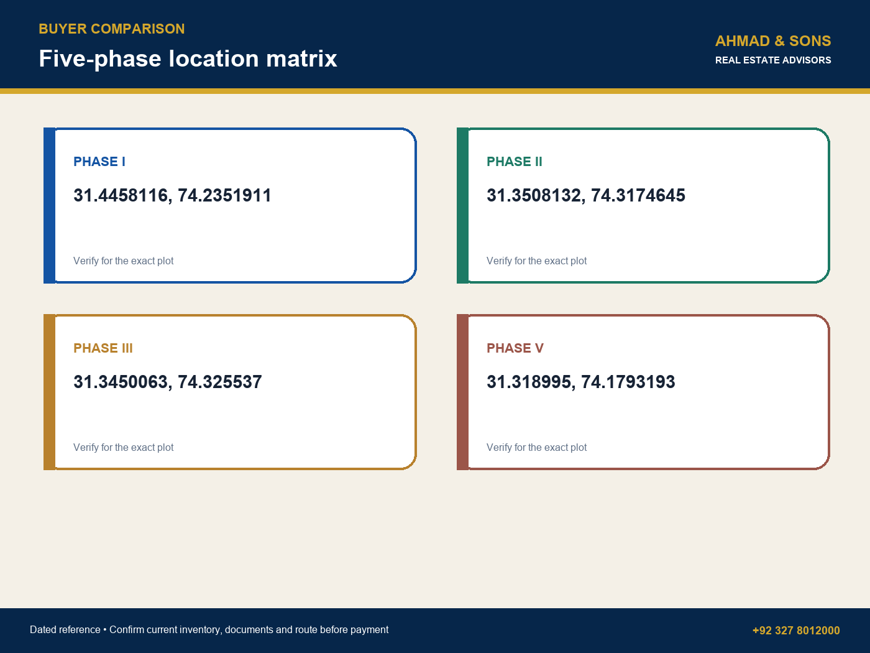Viewport: 870px width, 653px height.
Task: Click phone number +92 327 8012000
Action: pos(796,631)
